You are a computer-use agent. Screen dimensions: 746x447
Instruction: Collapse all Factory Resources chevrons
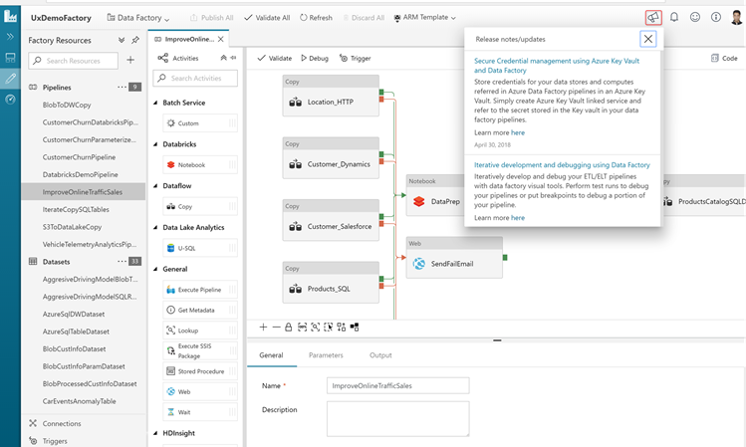pyautogui.click(x=122, y=40)
